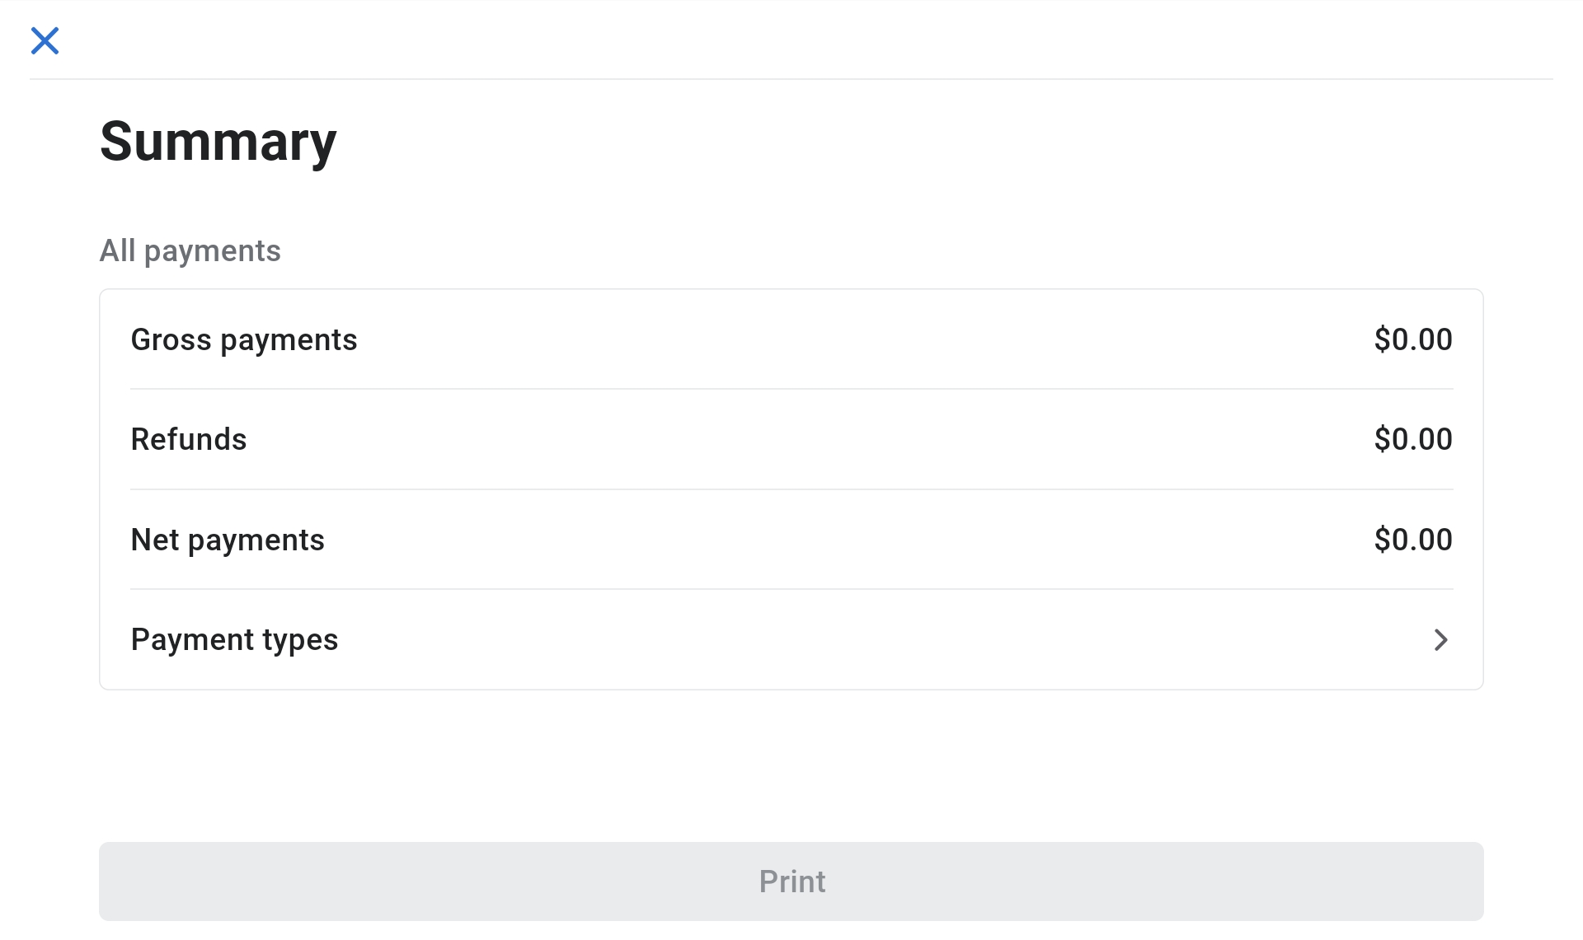Viewport: 1583px width, 940px height.
Task: Click the All payments section label
Action: click(190, 251)
